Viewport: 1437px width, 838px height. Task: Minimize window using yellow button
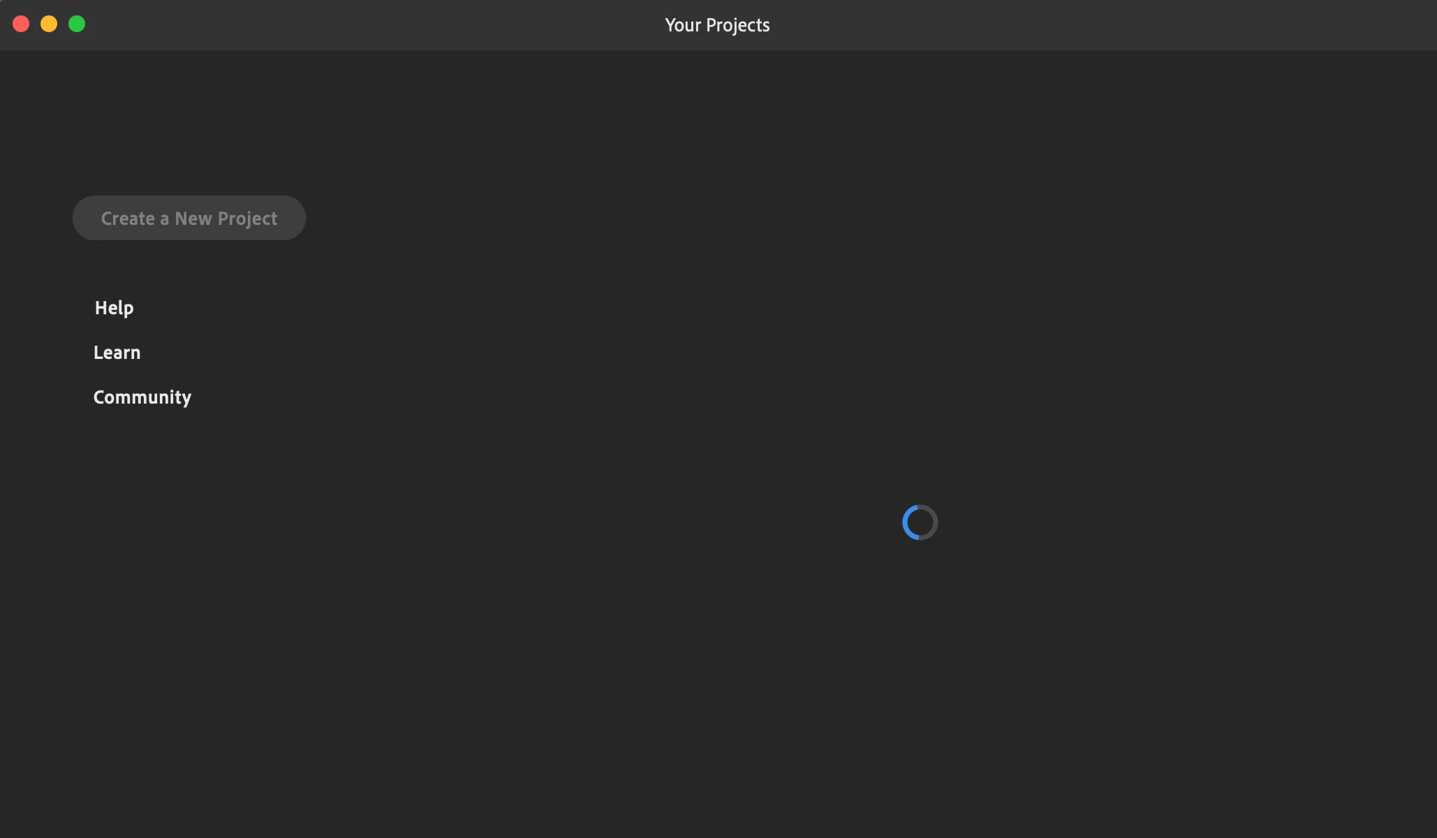click(x=49, y=24)
